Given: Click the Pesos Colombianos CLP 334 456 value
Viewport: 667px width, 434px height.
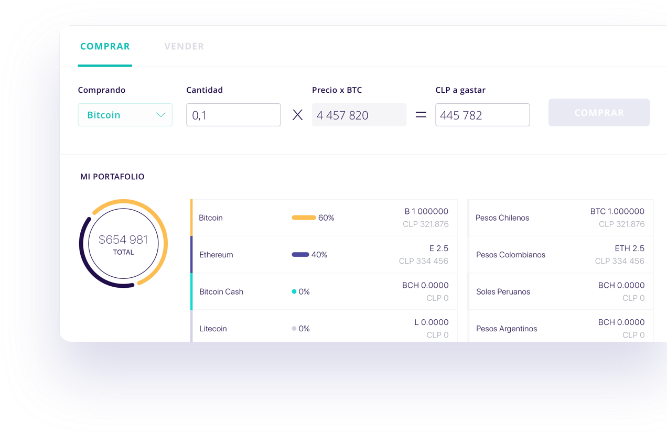Looking at the screenshot, I should click(620, 261).
